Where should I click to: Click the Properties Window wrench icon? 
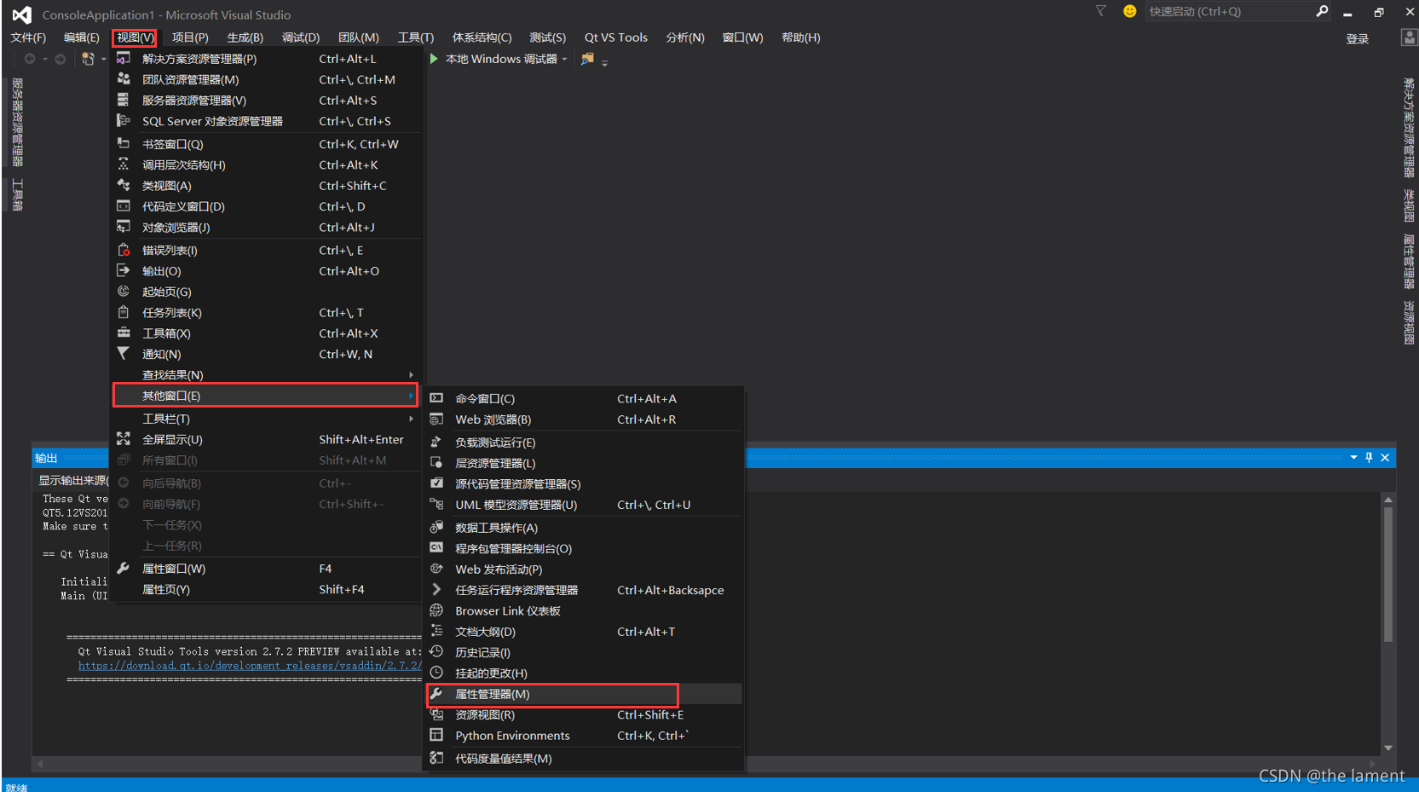pyautogui.click(x=124, y=568)
